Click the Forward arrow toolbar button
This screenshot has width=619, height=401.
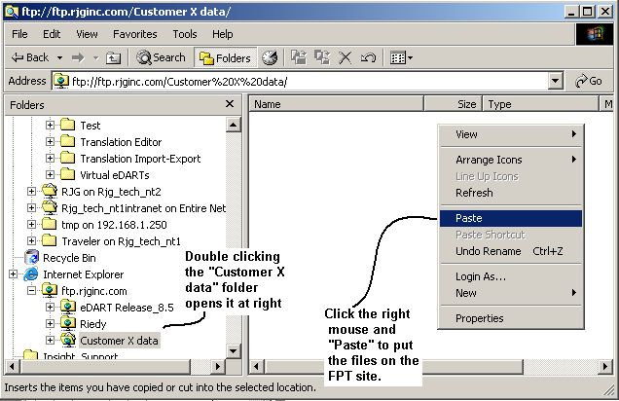coord(78,58)
